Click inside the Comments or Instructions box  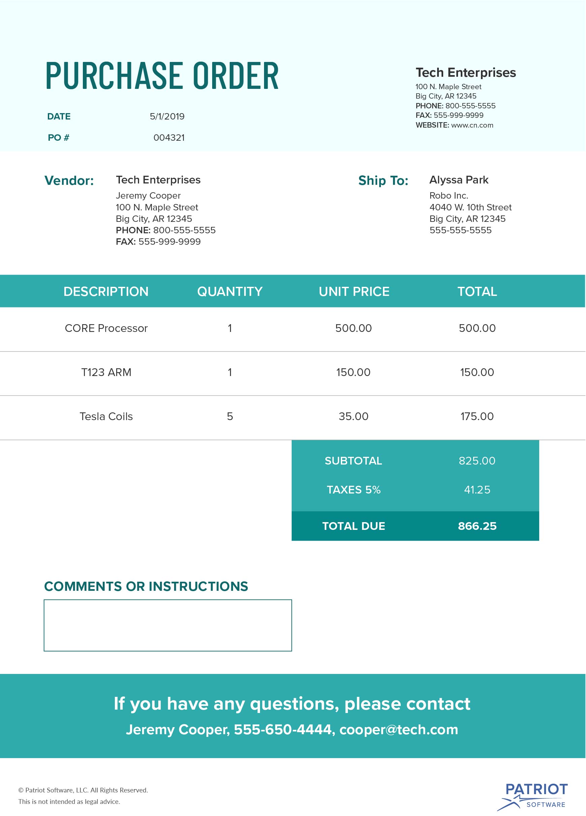coord(168,625)
